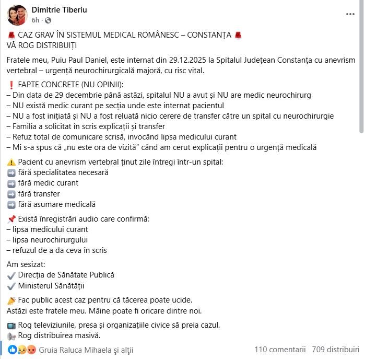The width and height of the screenshot is (365, 359).
Task: Open Dimitrie Tiberiu's profile picture
Action: (x=17, y=15)
